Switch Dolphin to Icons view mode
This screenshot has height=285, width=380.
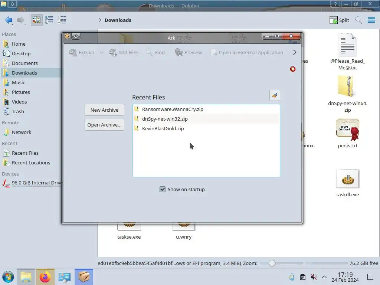point(36,20)
